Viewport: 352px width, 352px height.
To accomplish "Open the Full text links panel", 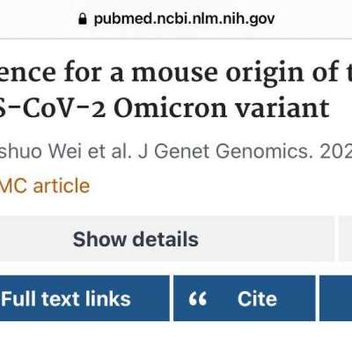I will point(84,298).
